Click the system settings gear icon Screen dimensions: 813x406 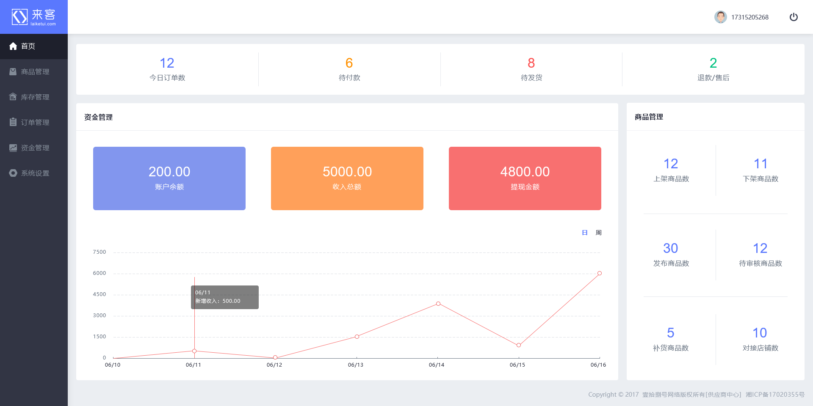13,173
